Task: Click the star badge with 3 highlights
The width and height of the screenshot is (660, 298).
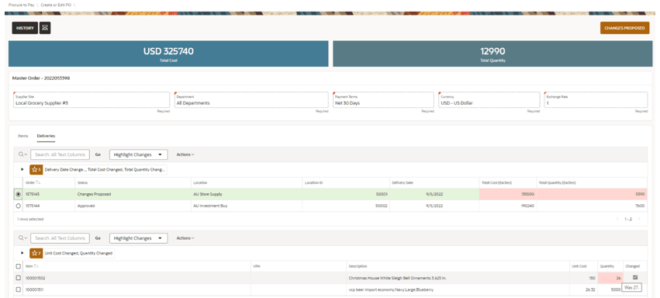Action: (36, 170)
